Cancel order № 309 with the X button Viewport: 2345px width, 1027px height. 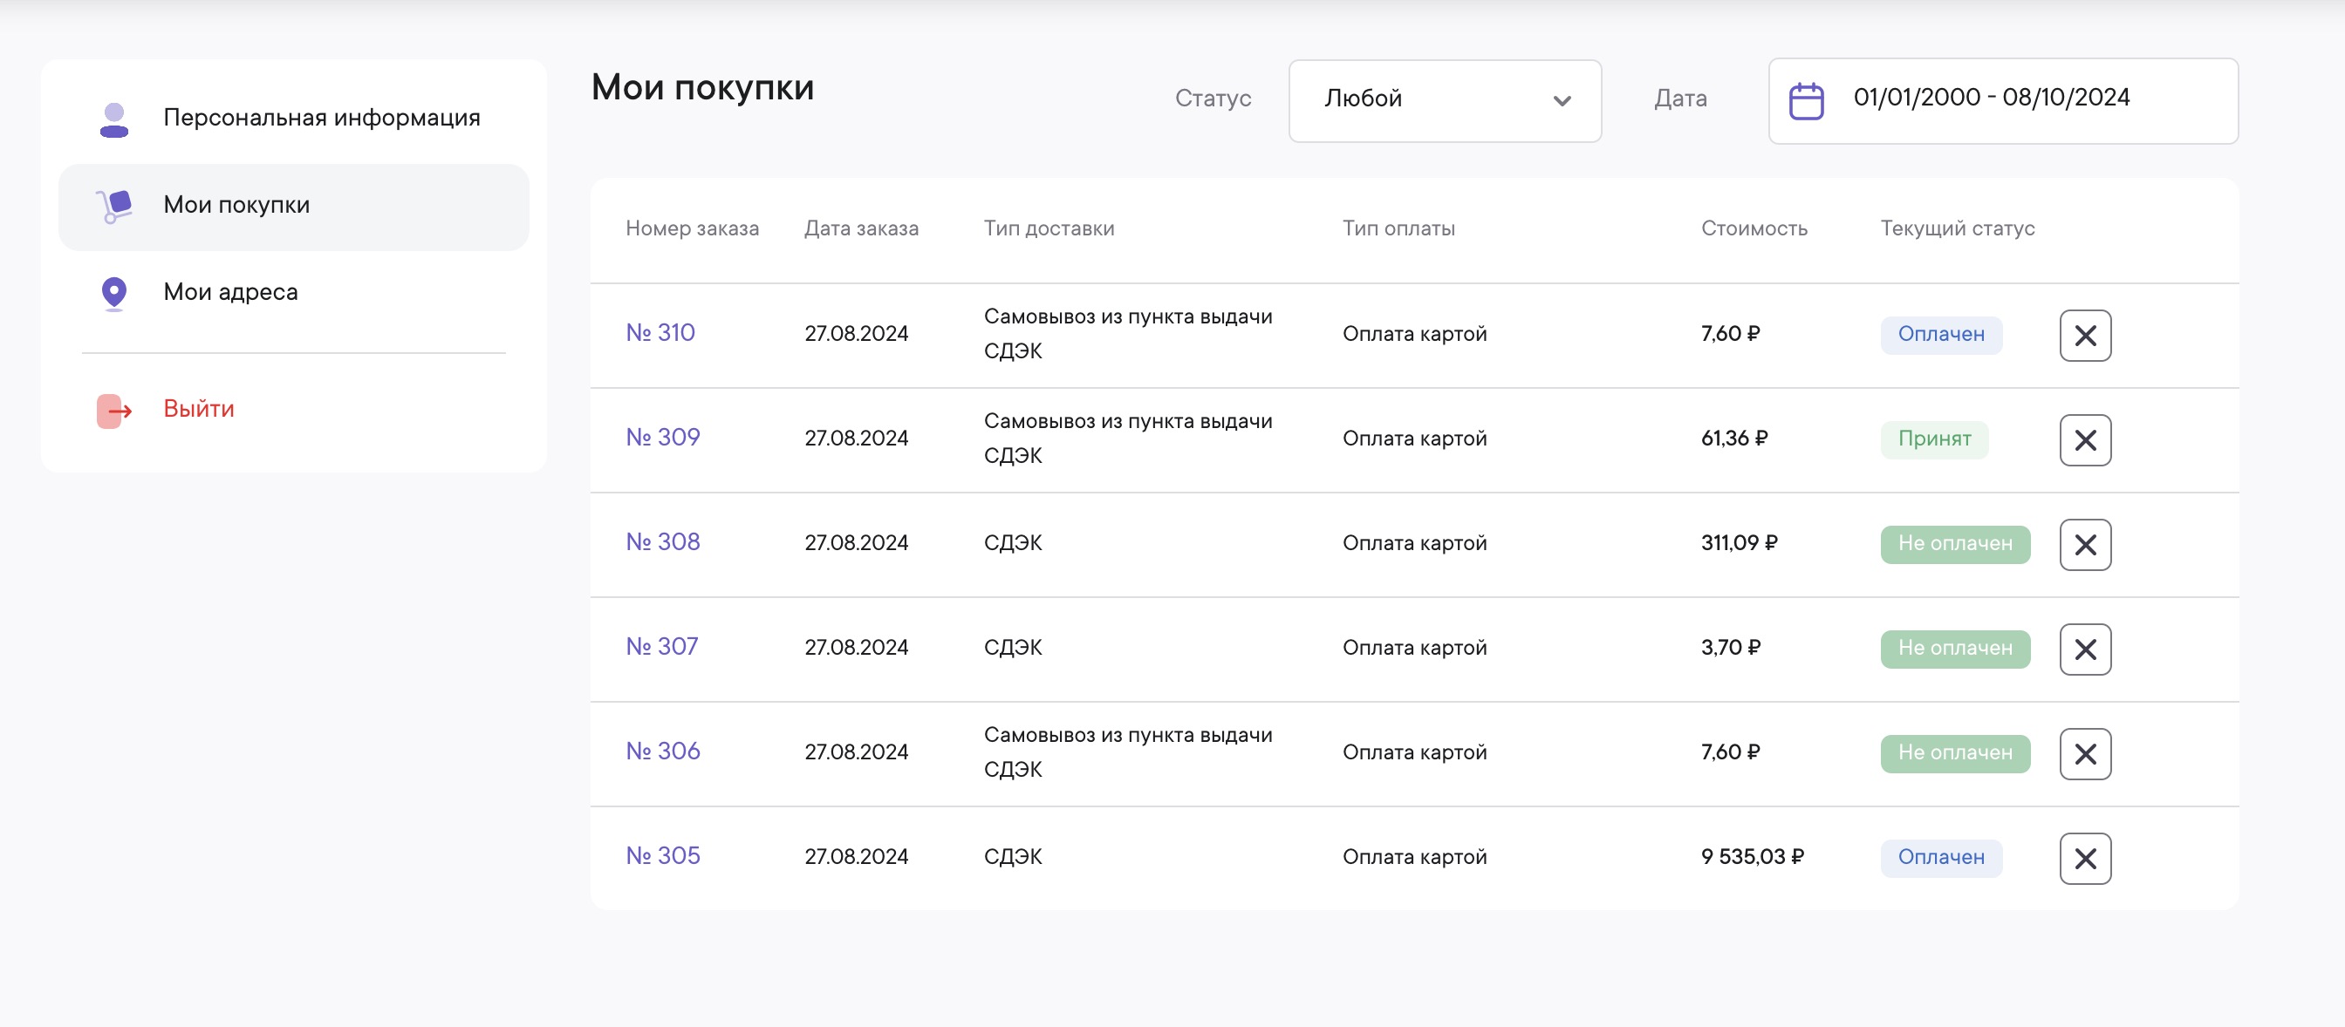(2085, 440)
